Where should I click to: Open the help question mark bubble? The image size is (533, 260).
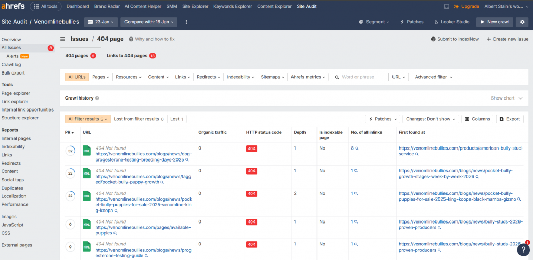[523, 250]
